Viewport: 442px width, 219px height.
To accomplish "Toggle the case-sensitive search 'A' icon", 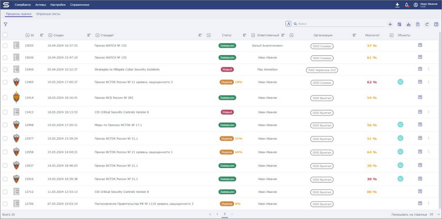I will pyautogui.click(x=288, y=24).
